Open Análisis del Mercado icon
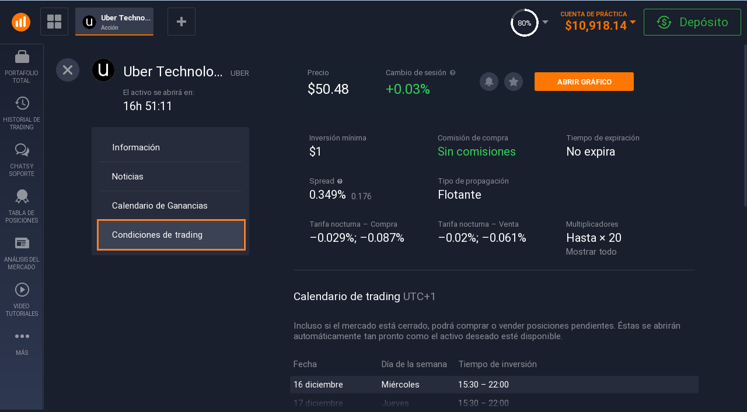This screenshot has width=747, height=412. point(22,243)
